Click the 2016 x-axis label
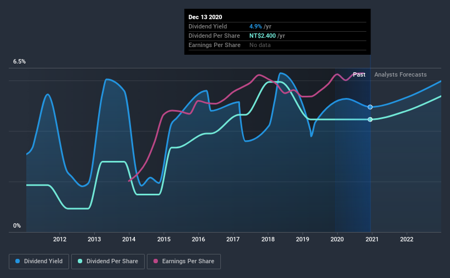The height and width of the screenshot is (278, 450). coord(198,239)
